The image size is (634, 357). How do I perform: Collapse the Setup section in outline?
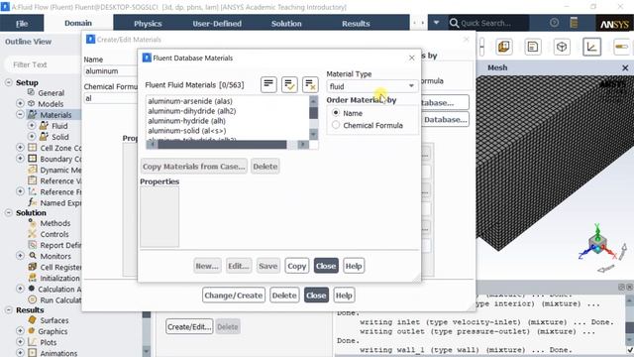tap(9, 82)
